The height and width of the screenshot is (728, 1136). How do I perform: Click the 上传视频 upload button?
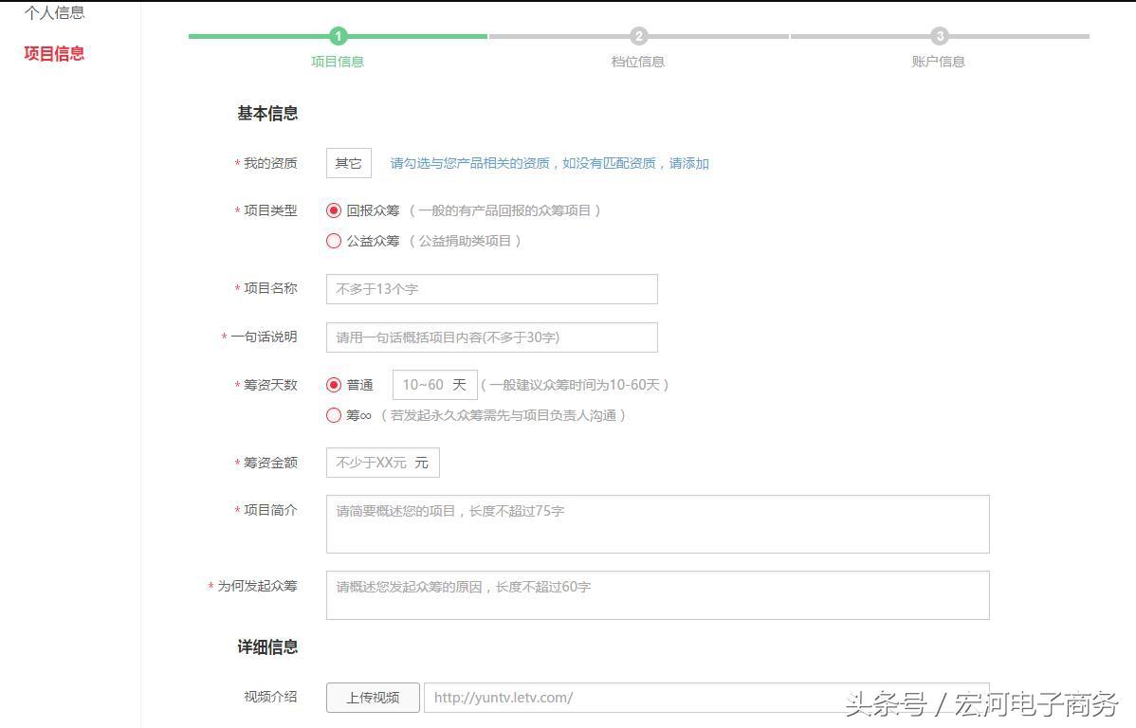pyautogui.click(x=372, y=697)
